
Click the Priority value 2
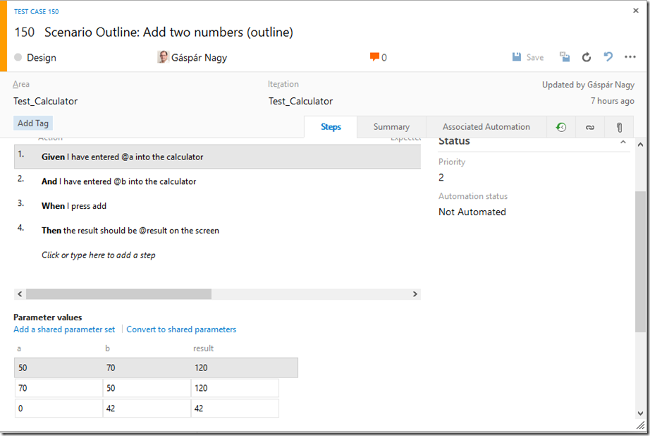click(441, 178)
